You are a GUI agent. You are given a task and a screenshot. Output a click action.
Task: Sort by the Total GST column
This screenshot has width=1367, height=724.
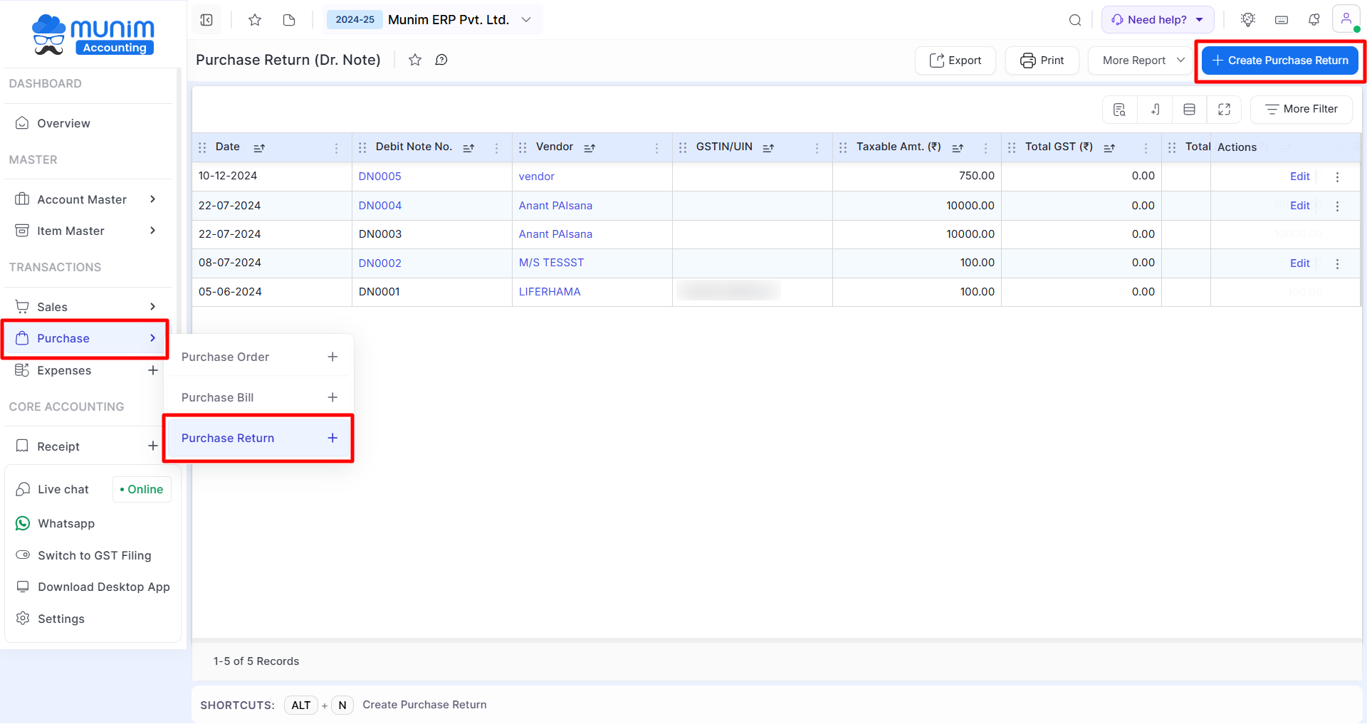tap(1109, 148)
